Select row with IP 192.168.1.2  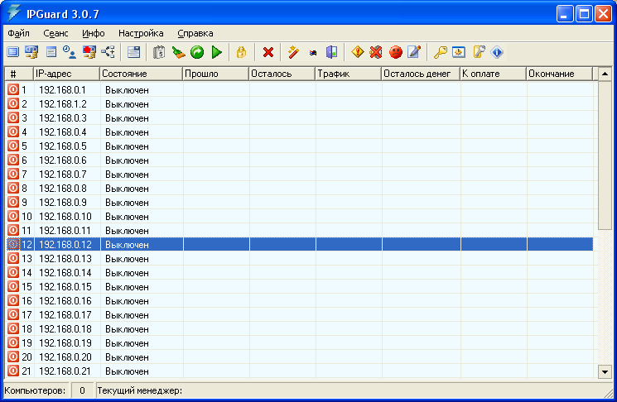299,104
